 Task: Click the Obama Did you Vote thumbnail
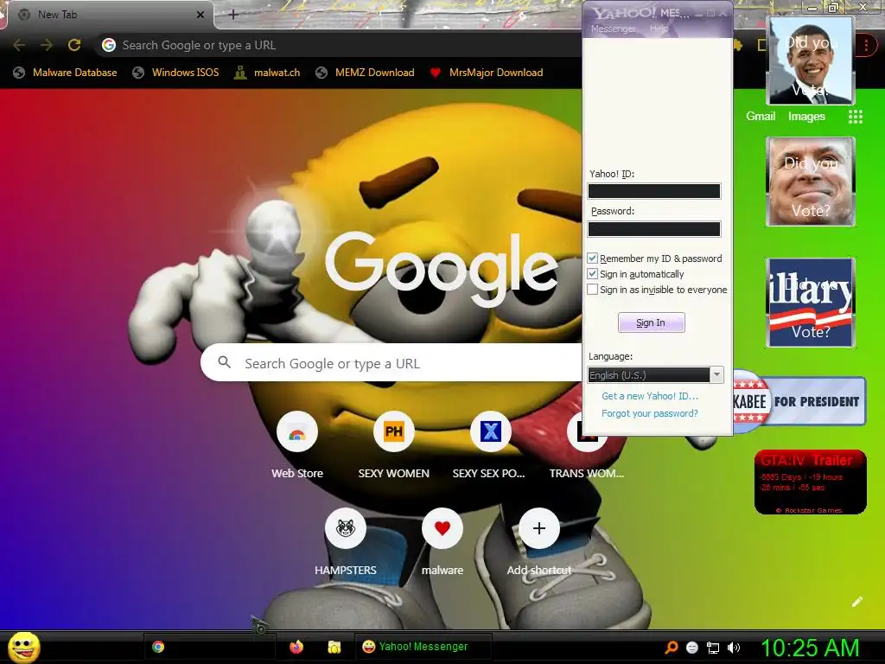point(810,61)
